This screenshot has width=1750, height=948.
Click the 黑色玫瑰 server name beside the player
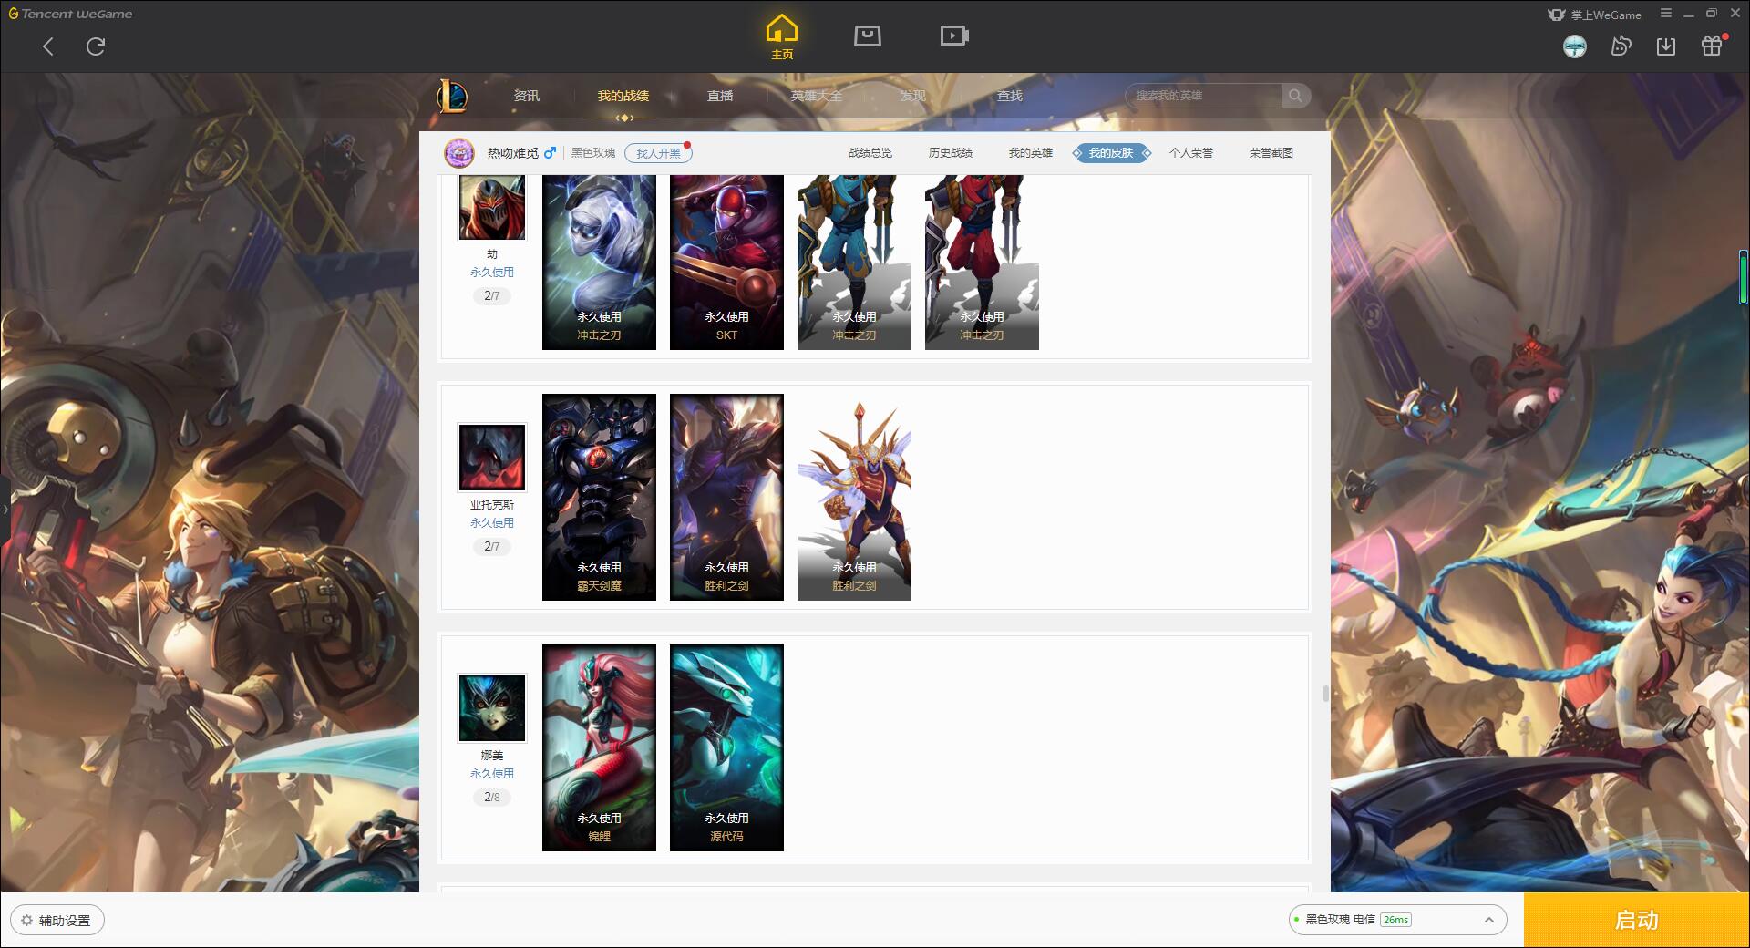point(593,153)
